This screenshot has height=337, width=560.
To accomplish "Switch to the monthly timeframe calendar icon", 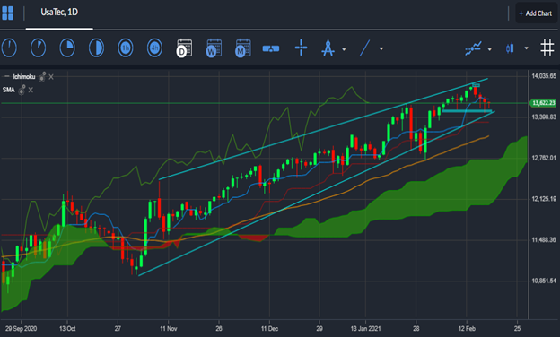I will pos(243,48).
